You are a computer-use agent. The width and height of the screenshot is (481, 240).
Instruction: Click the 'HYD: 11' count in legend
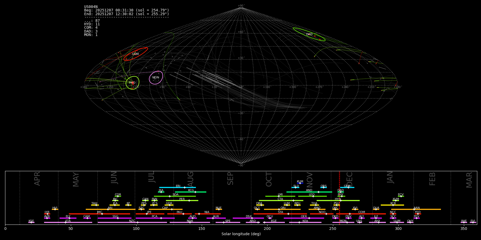coord(92,24)
